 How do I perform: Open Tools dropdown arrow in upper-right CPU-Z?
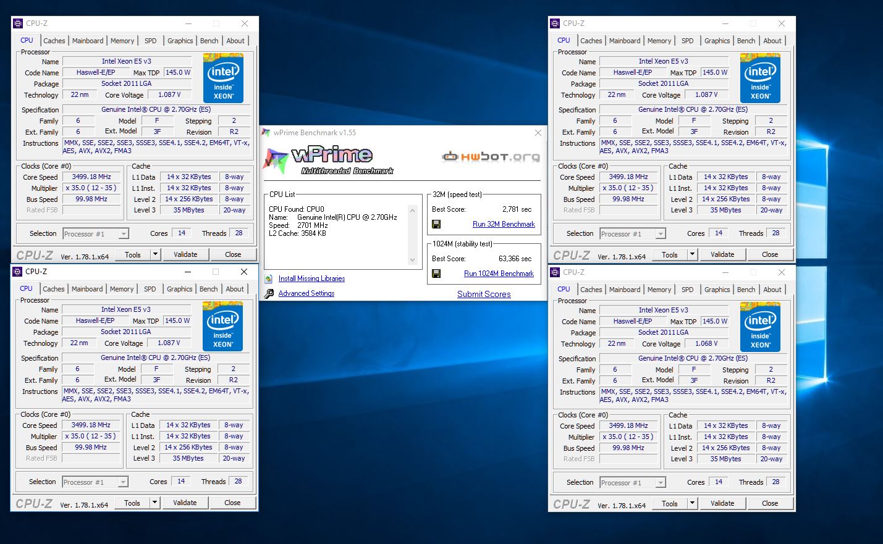pos(692,254)
